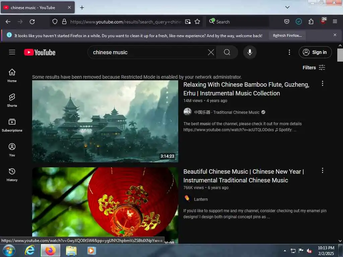This screenshot has width=343, height=257.
Task: Click the network tray icon
Action: coord(293,251)
